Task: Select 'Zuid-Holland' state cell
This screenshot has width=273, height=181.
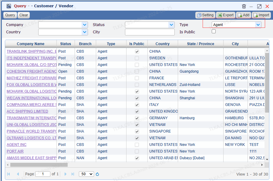Action: click(x=201, y=85)
